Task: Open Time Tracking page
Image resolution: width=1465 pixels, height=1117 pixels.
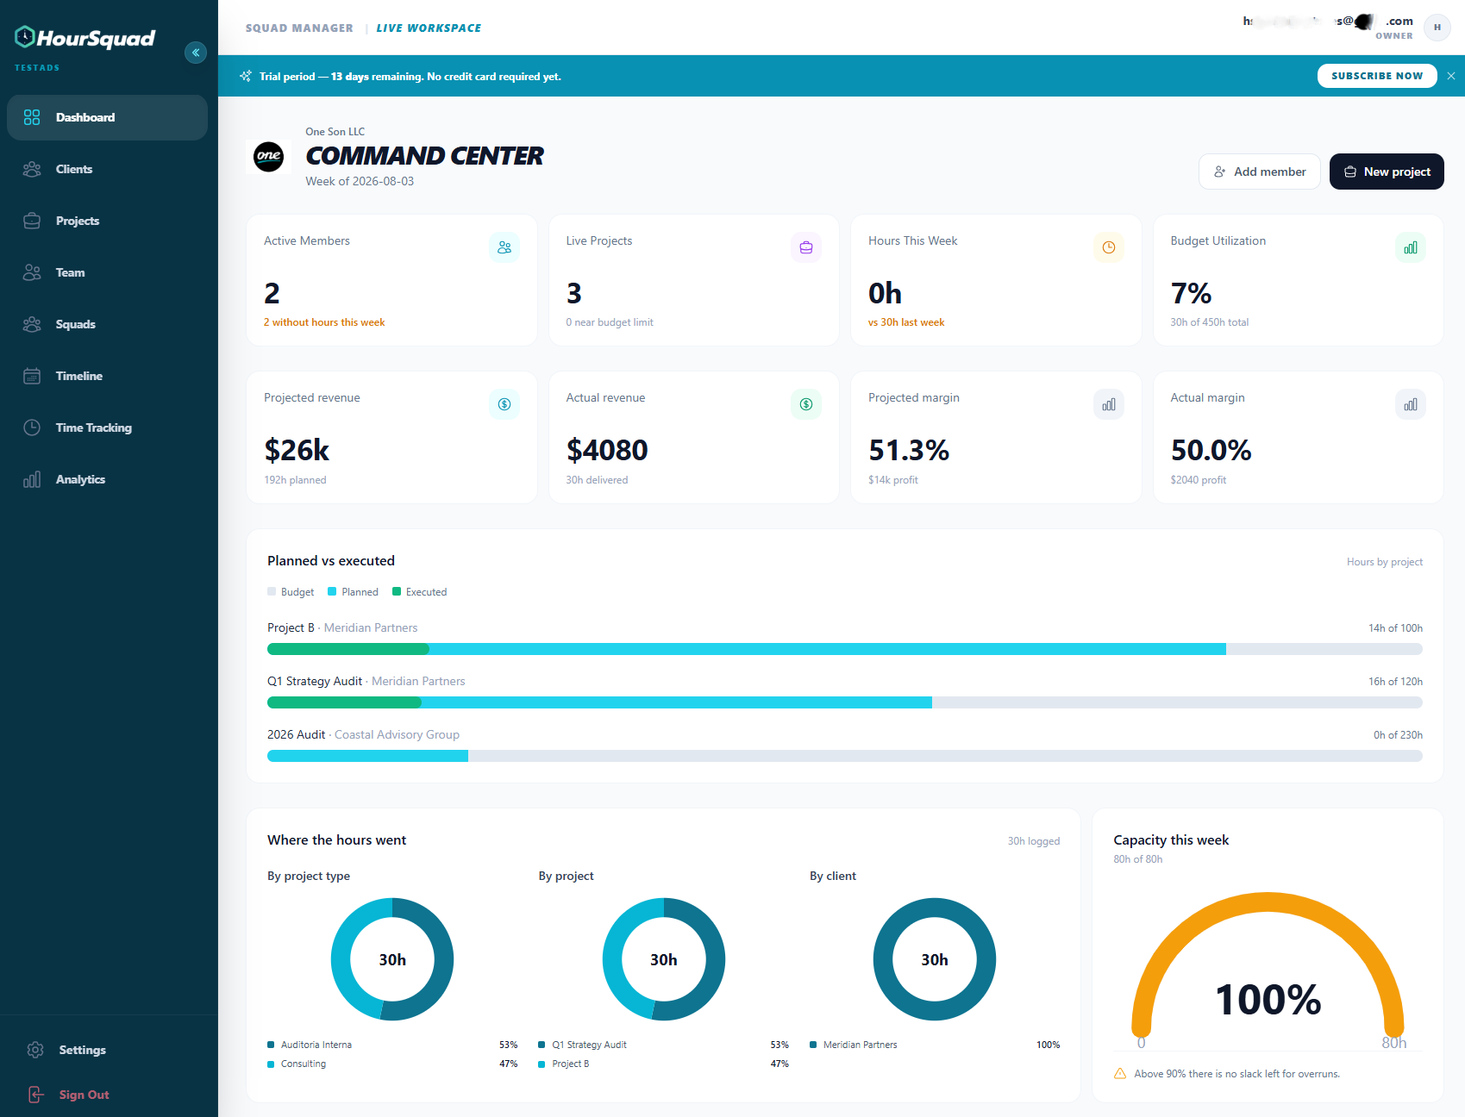Action: pyautogui.click(x=107, y=427)
